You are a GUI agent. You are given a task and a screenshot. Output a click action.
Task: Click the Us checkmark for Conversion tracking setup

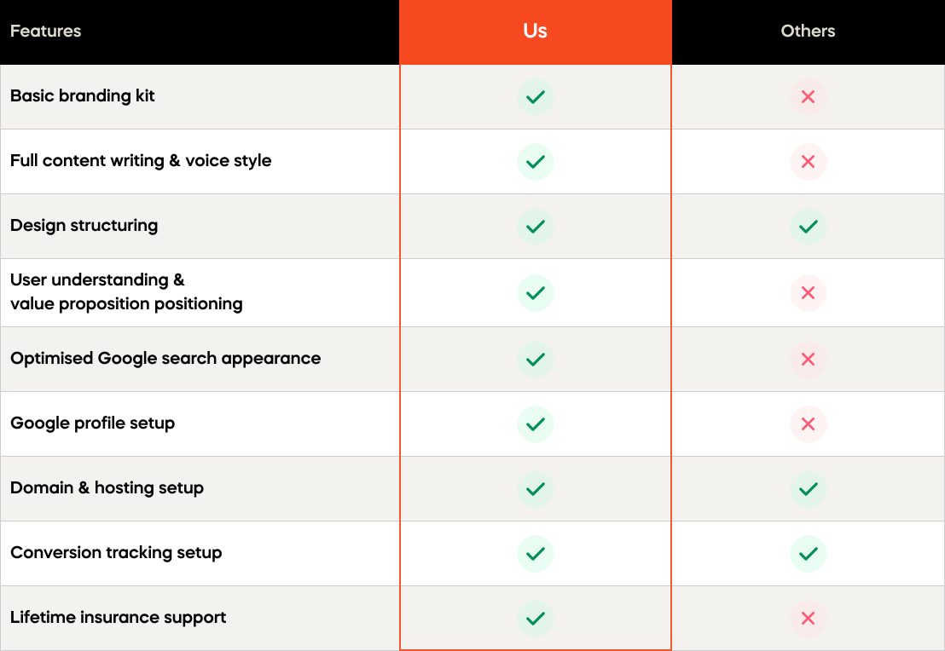pyautogui.click(x=536, y=554)
